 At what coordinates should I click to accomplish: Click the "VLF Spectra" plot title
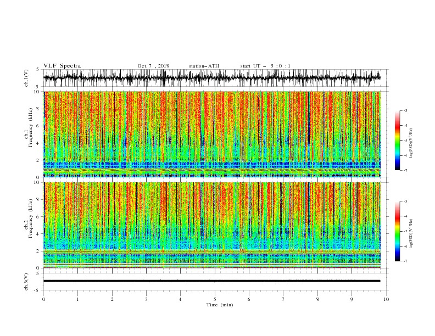click(x=62, y=66)
